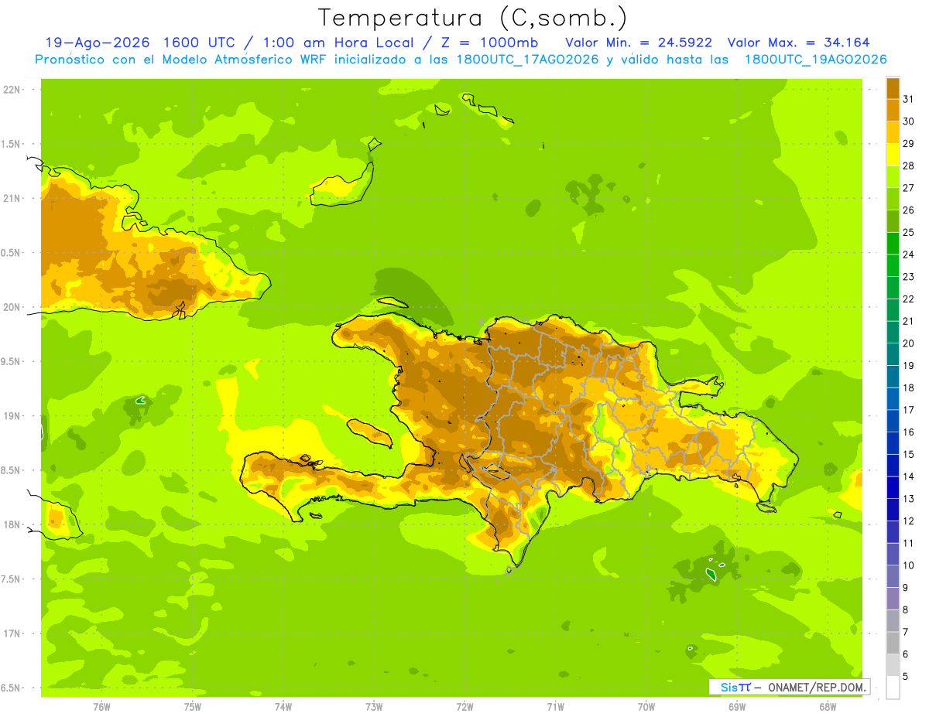
Task: Click the 76W longitude axis label
Action: 101,706
